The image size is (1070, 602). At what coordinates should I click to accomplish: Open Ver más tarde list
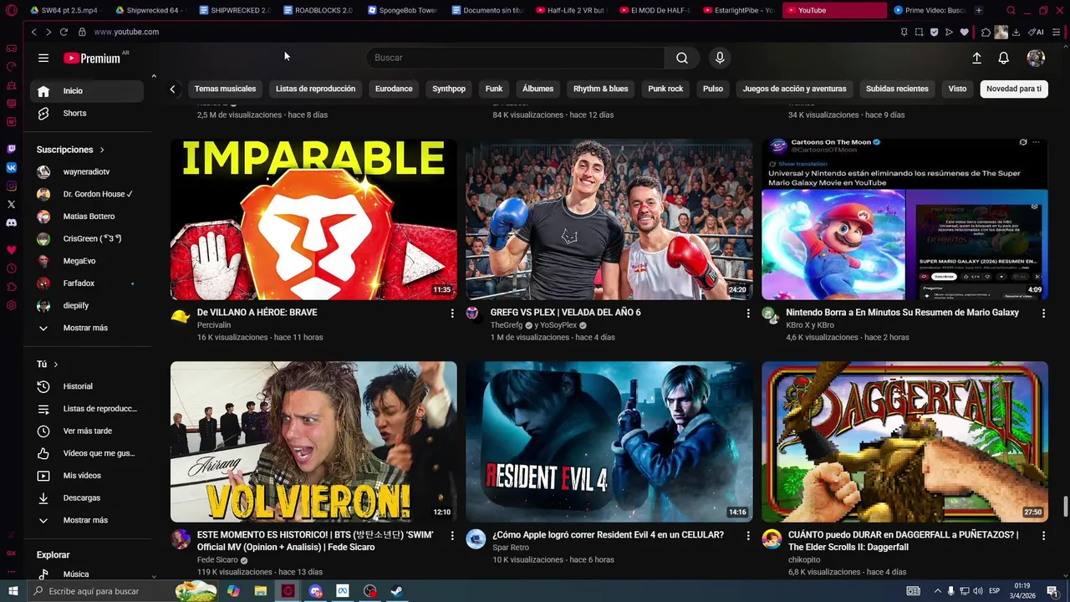tap(87, 431)
